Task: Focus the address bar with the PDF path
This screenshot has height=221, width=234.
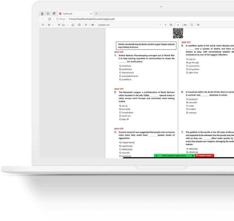Action: point(92,19)
